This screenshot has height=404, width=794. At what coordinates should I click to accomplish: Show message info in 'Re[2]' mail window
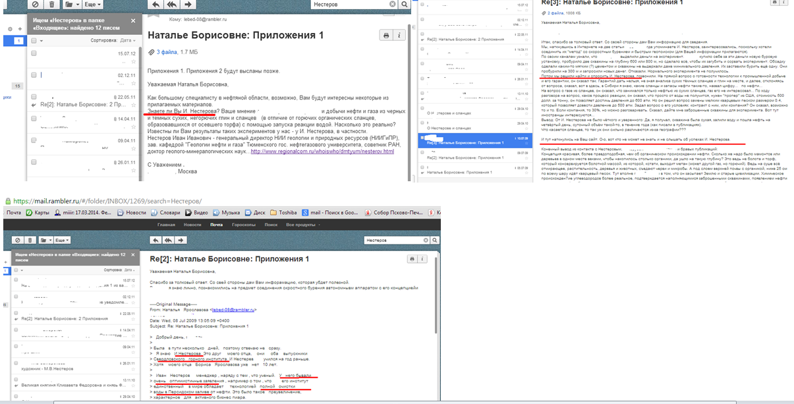(x=422, y=259)
